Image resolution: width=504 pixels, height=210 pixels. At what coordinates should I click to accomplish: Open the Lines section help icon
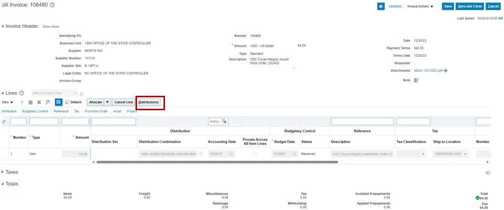[x=21, y=93]
